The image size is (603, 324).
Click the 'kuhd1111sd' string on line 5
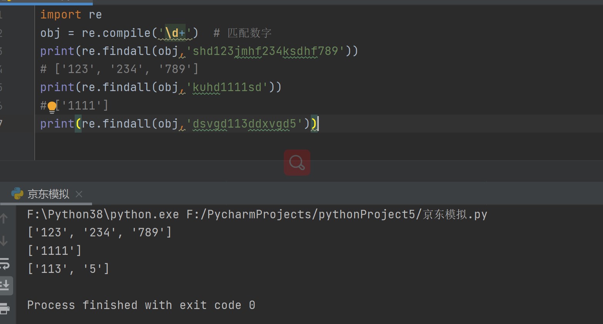tap(227, 87)
